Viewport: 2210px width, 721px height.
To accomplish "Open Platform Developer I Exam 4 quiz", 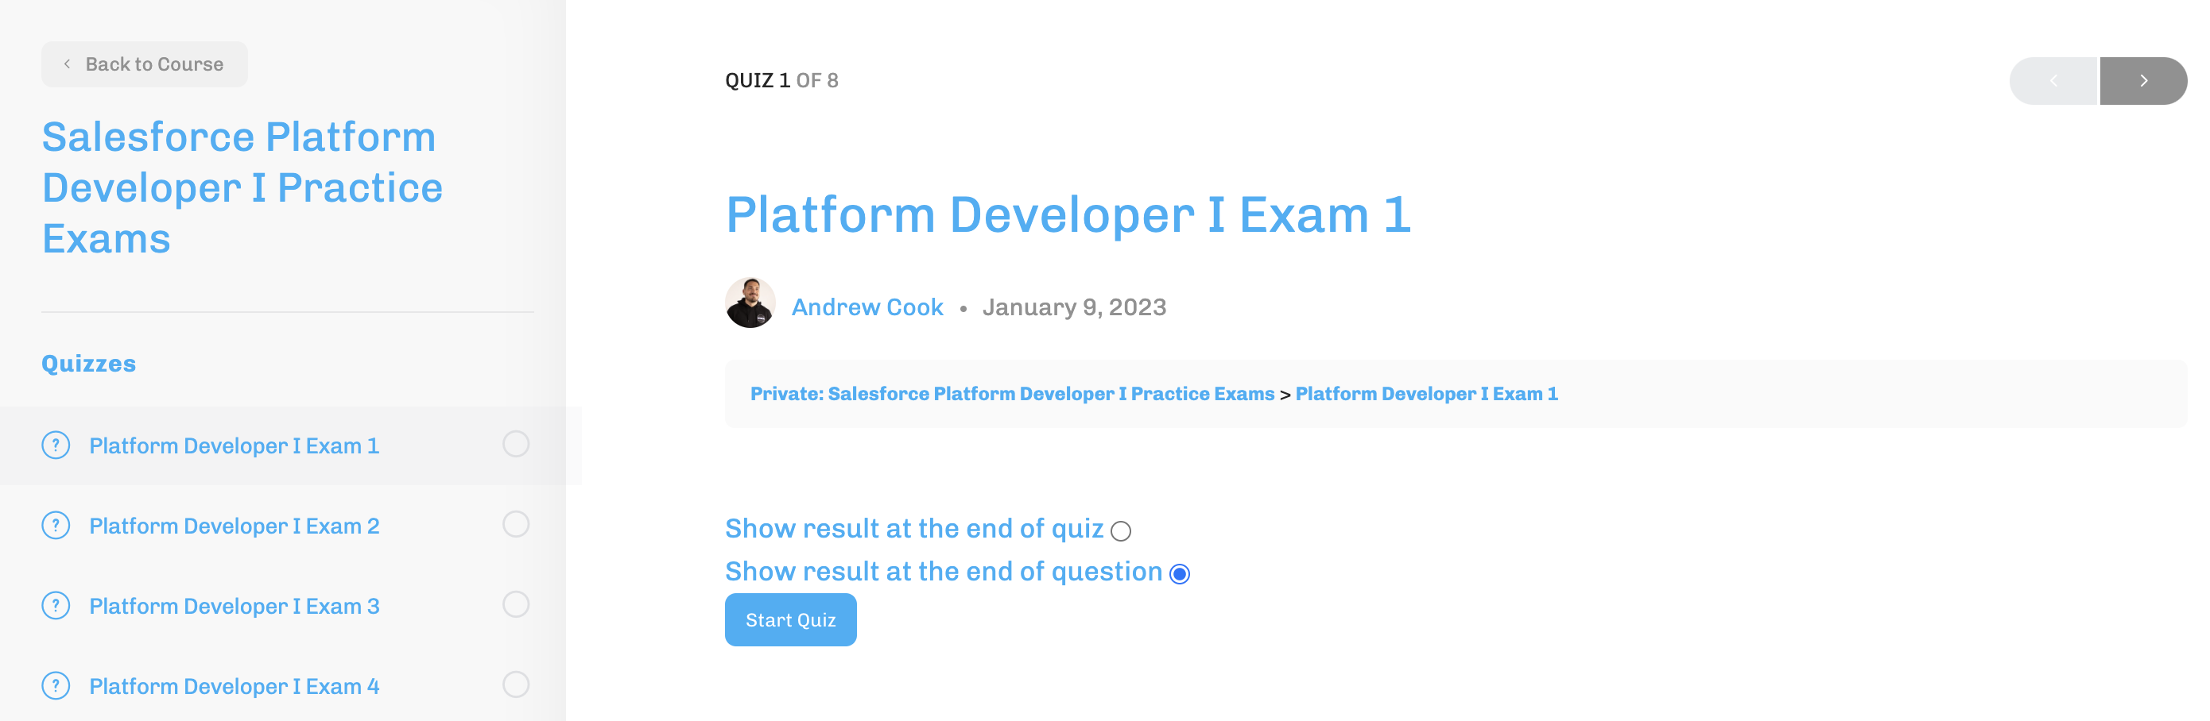I will click(235, 687).
